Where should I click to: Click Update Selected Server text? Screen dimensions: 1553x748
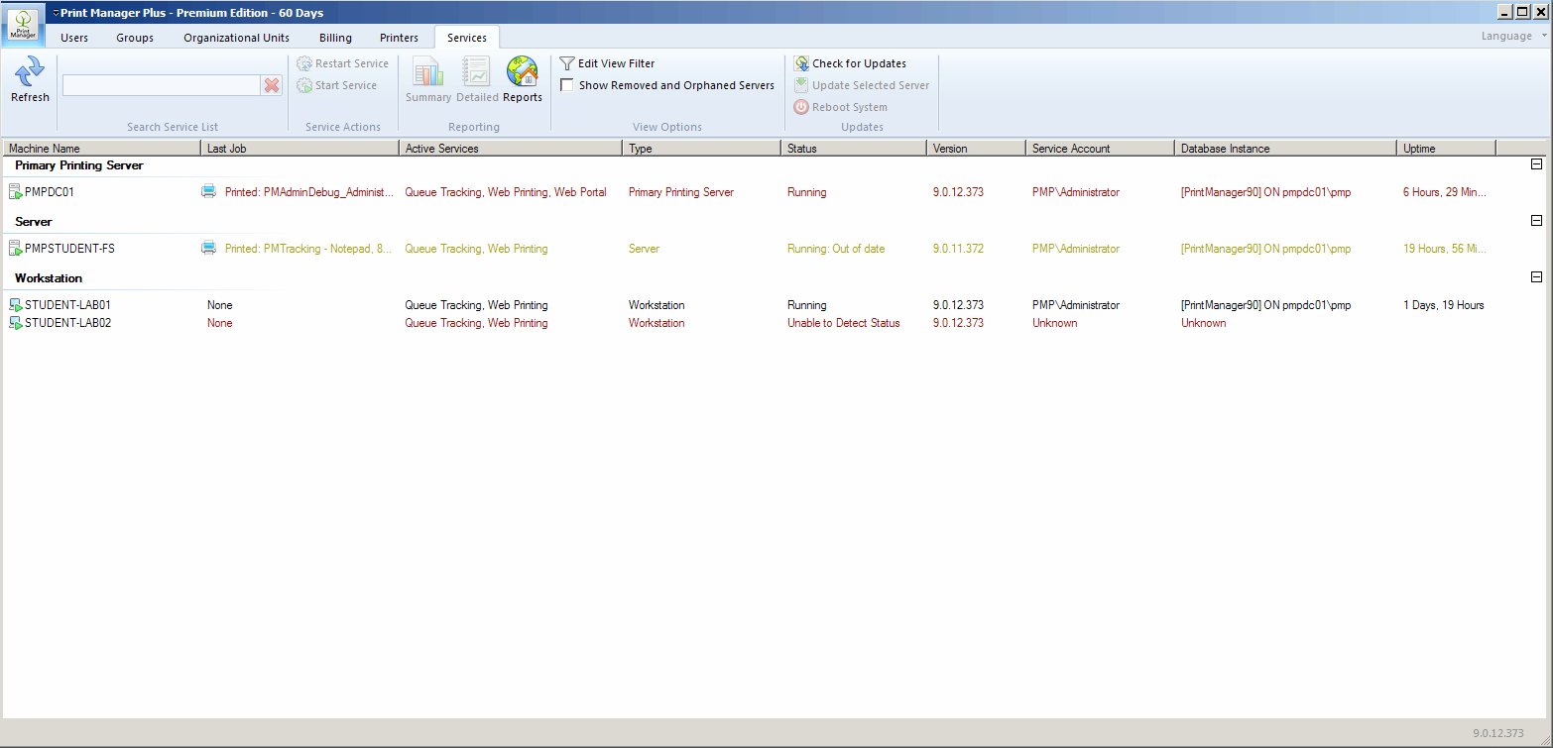871,85
